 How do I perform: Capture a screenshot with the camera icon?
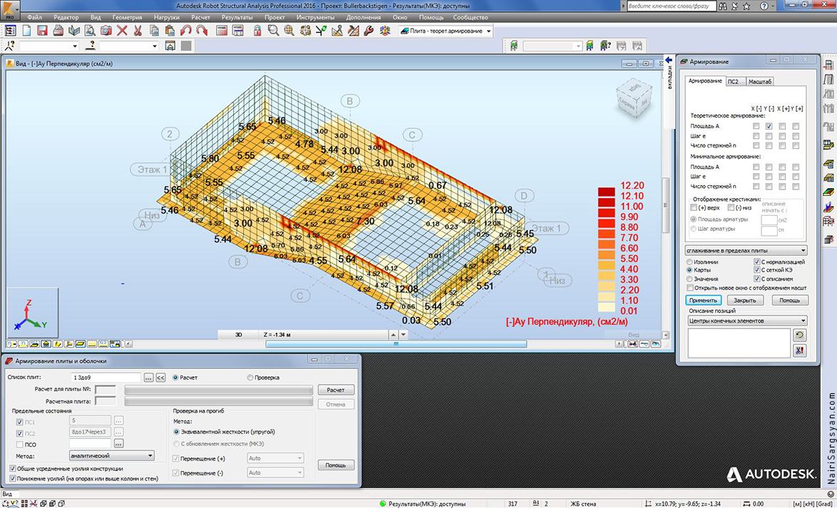[x=106, y=31]
